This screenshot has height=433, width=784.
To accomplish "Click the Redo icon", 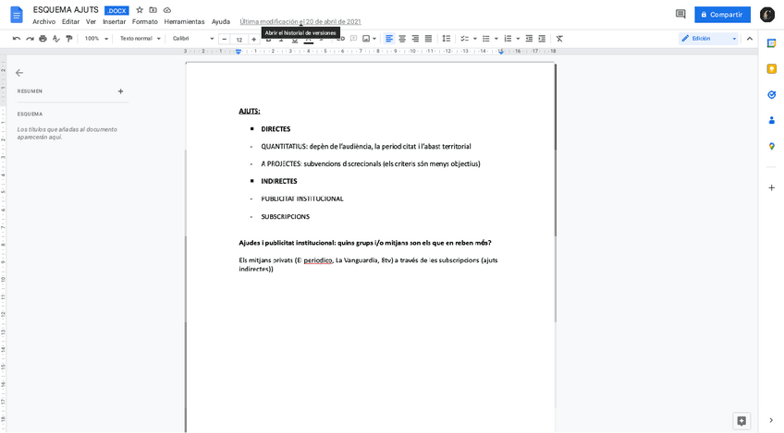I will (x=30, y=39).
